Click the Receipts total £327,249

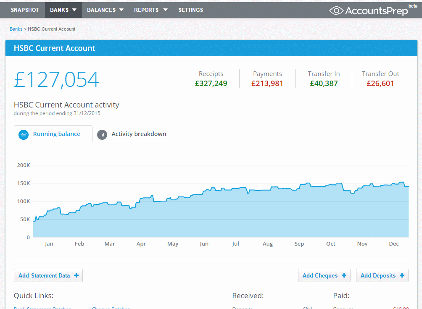[211, 84]
